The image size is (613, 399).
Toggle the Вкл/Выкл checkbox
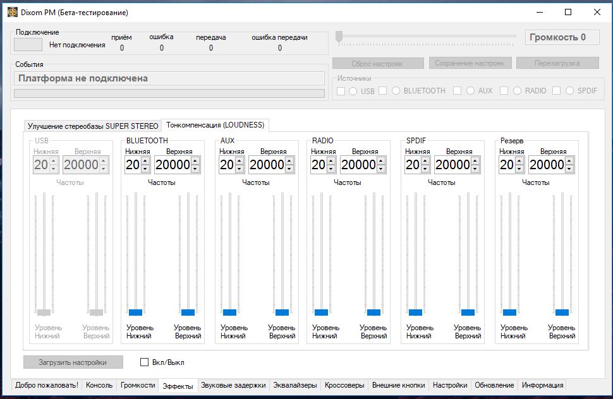[x=144, y=362]
